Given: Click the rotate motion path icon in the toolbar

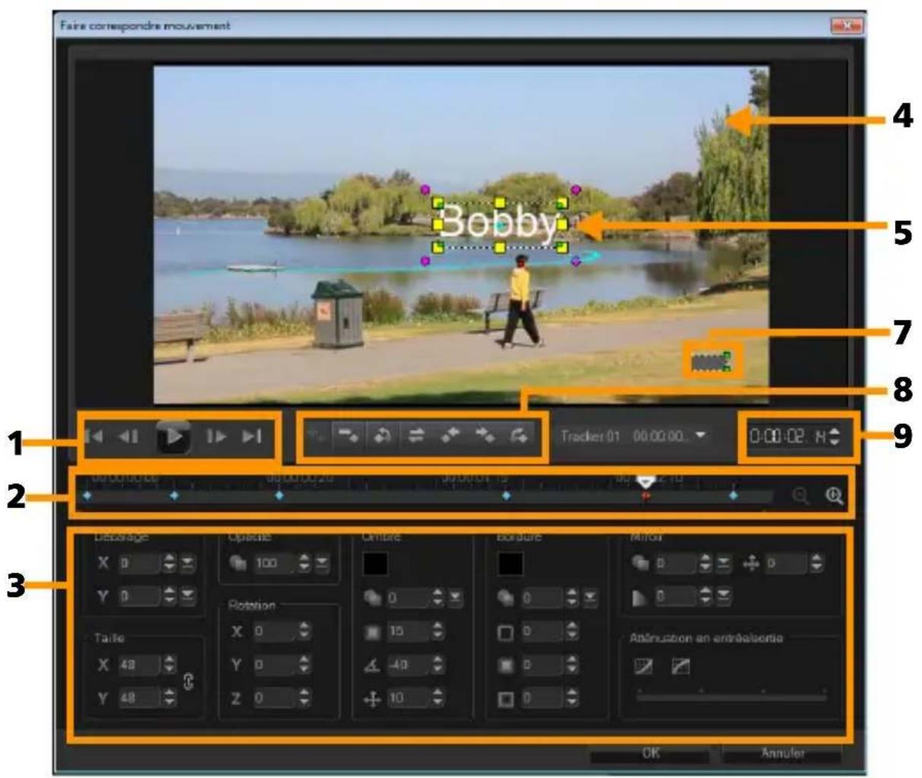Looking at the screenshot, I should [382, 433].
